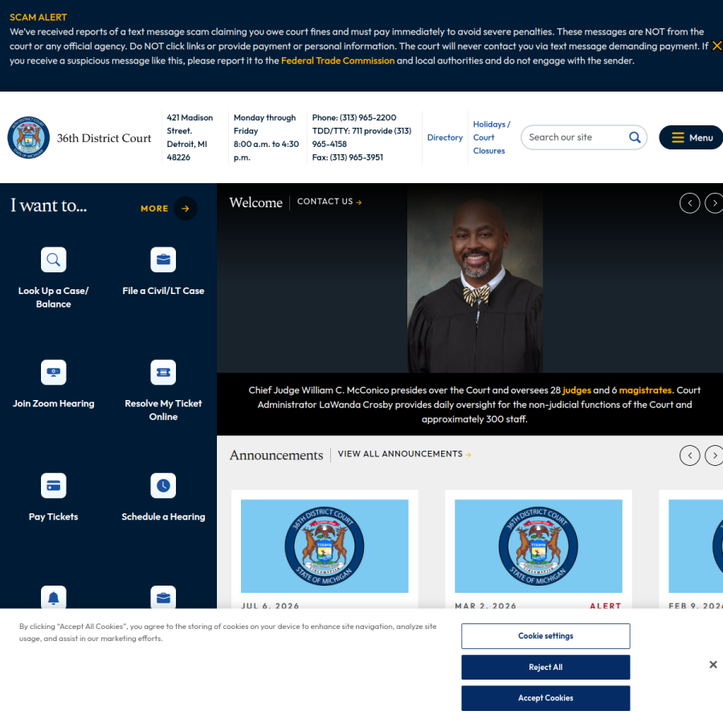Open VIEW ALL ANNOUNCEMENTS link
The image size is (723, 723).
404,454
